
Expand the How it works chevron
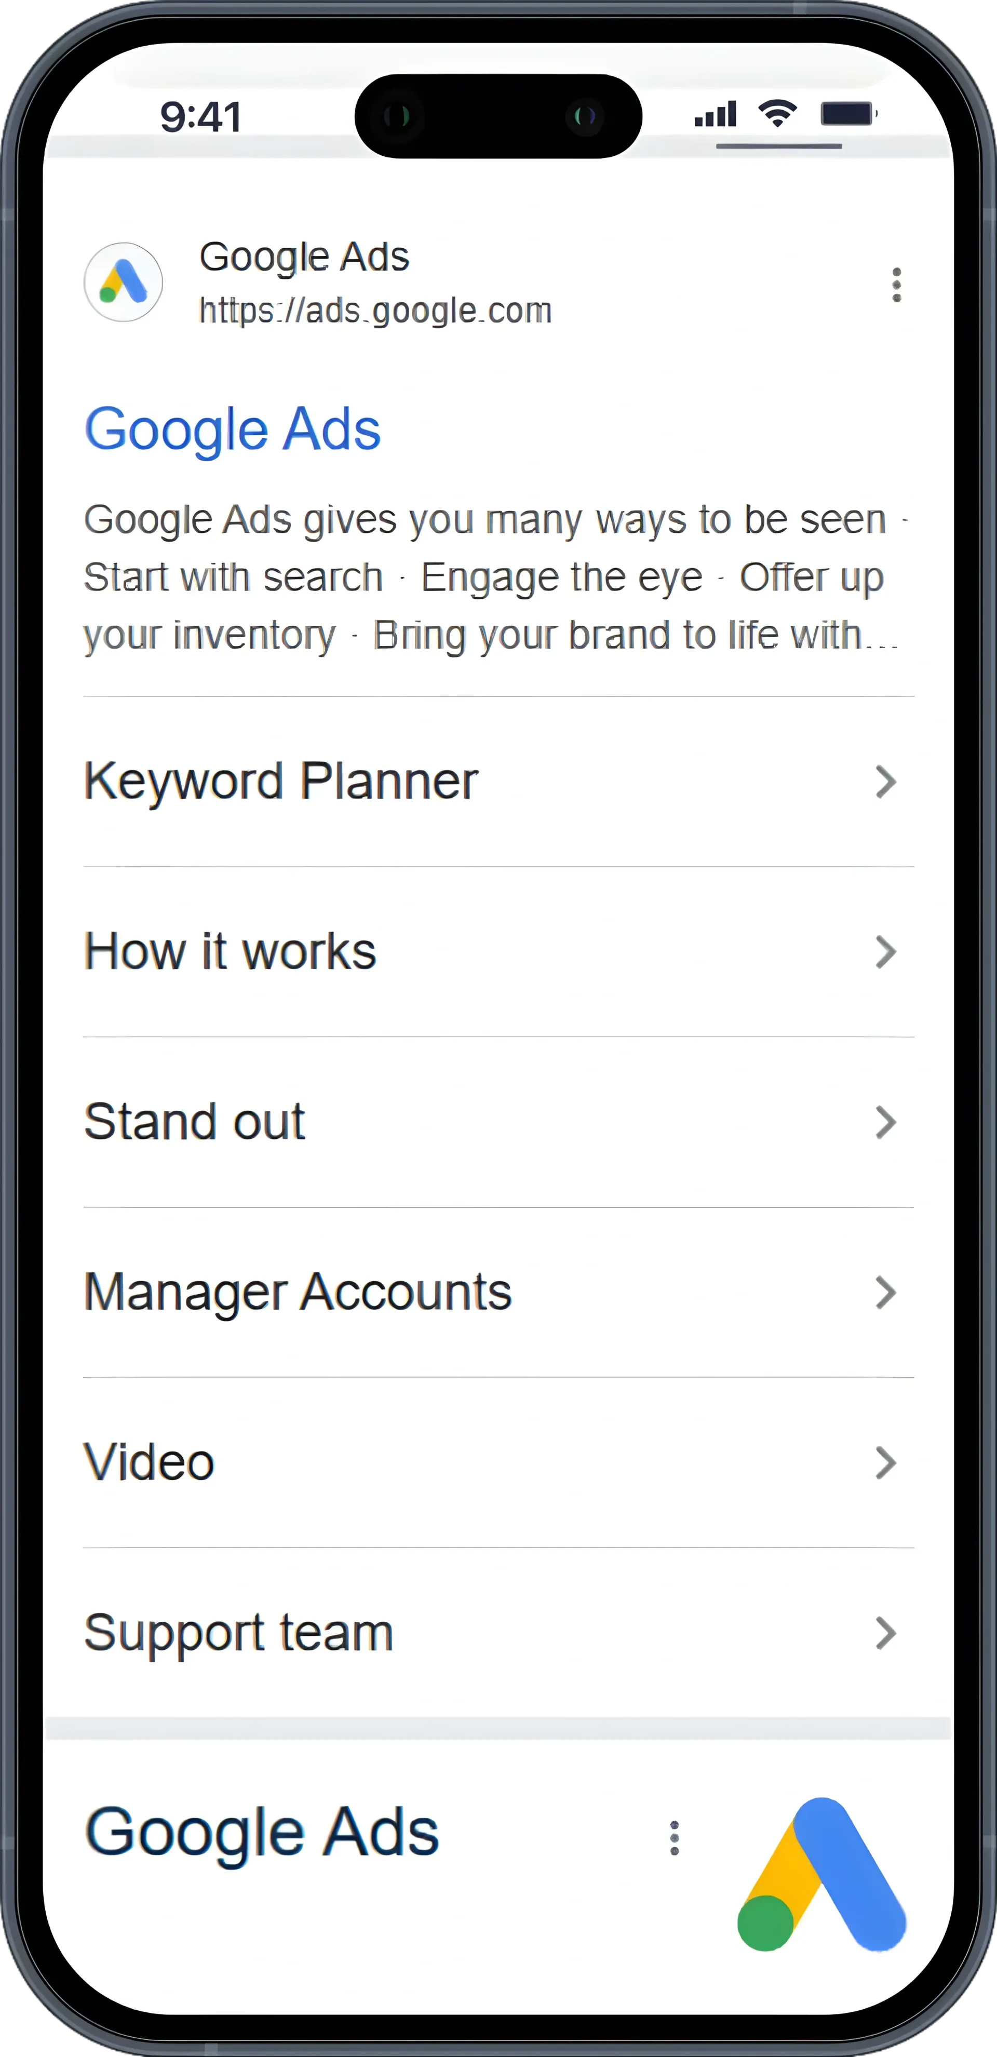click(x=886, y=952)
